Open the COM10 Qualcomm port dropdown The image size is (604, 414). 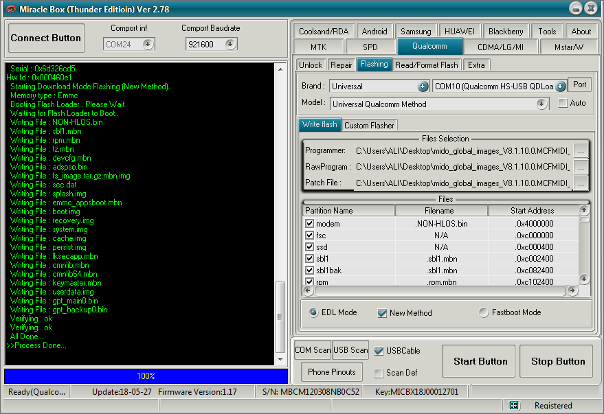pyautogui.click(x=561, y=87)
